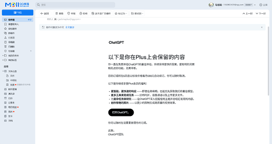Open 星标邮件 starred mail folder
Image resolution: width=272 pixels, height=144 pixels.
point(13,29)
